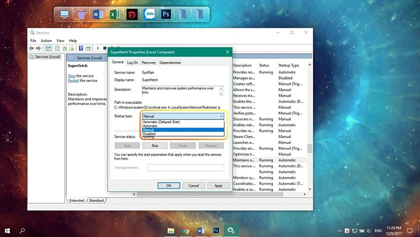The height and width of the screenshot is (237, 420).
Task: Sort by Startup Type column header
Action: click(288, 65)
